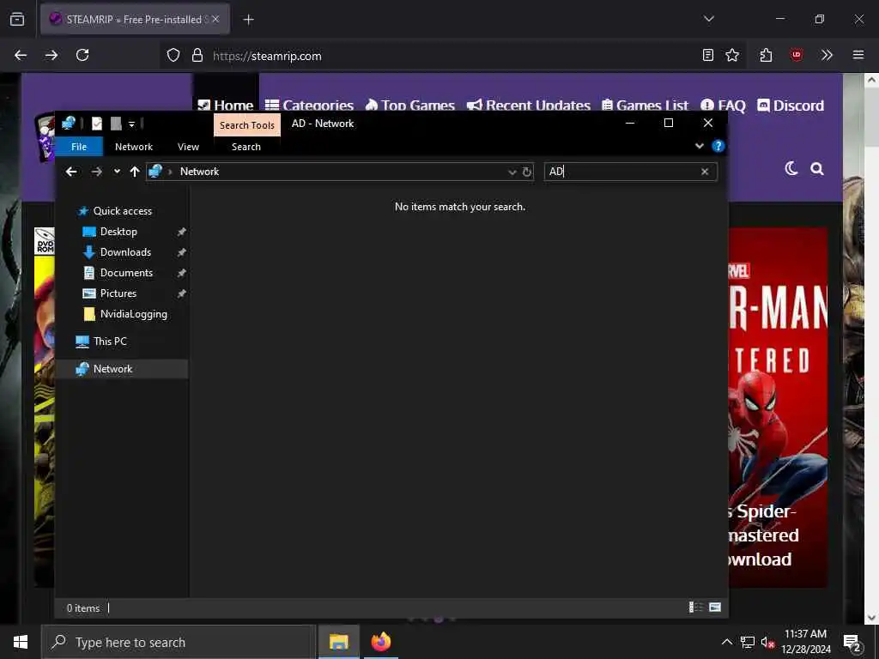Screen dimensions: 879x659
Task: Toggle Firefox reader view icon
Action: click(x=708, y=55)
